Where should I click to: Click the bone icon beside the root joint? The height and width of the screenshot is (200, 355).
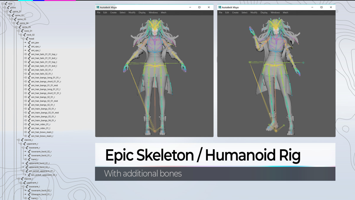(6, 4)
